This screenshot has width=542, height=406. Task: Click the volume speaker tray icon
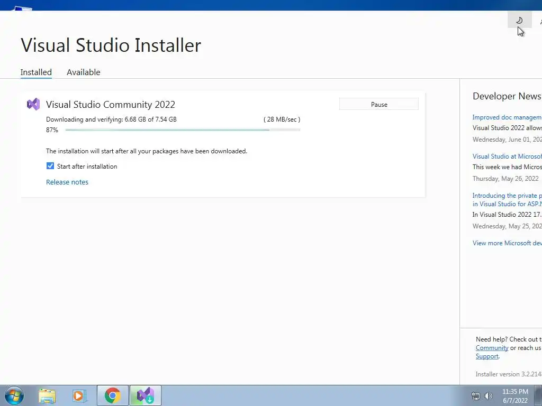[489, 396]
